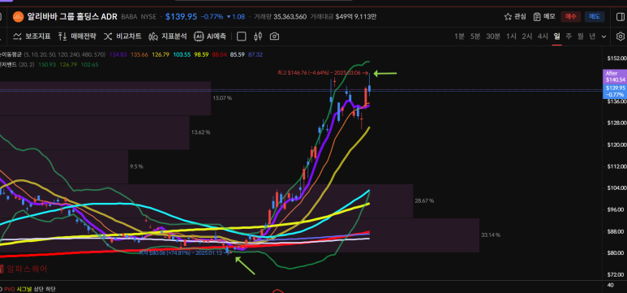Click Bollinger lower value 102.65
Screen dimensions: 627x293
click(89, 64)
